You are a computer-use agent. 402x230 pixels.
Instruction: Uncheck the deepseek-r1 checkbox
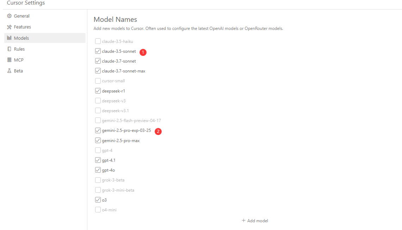coord(98,91)
